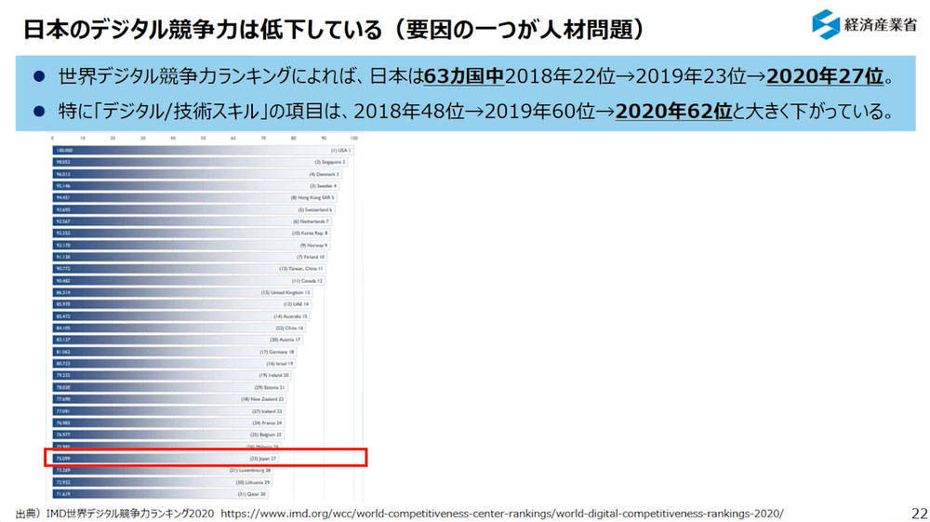Click the text 2018年48位 in second bullet
Screen dimensions: 930x522
point(409,111)
